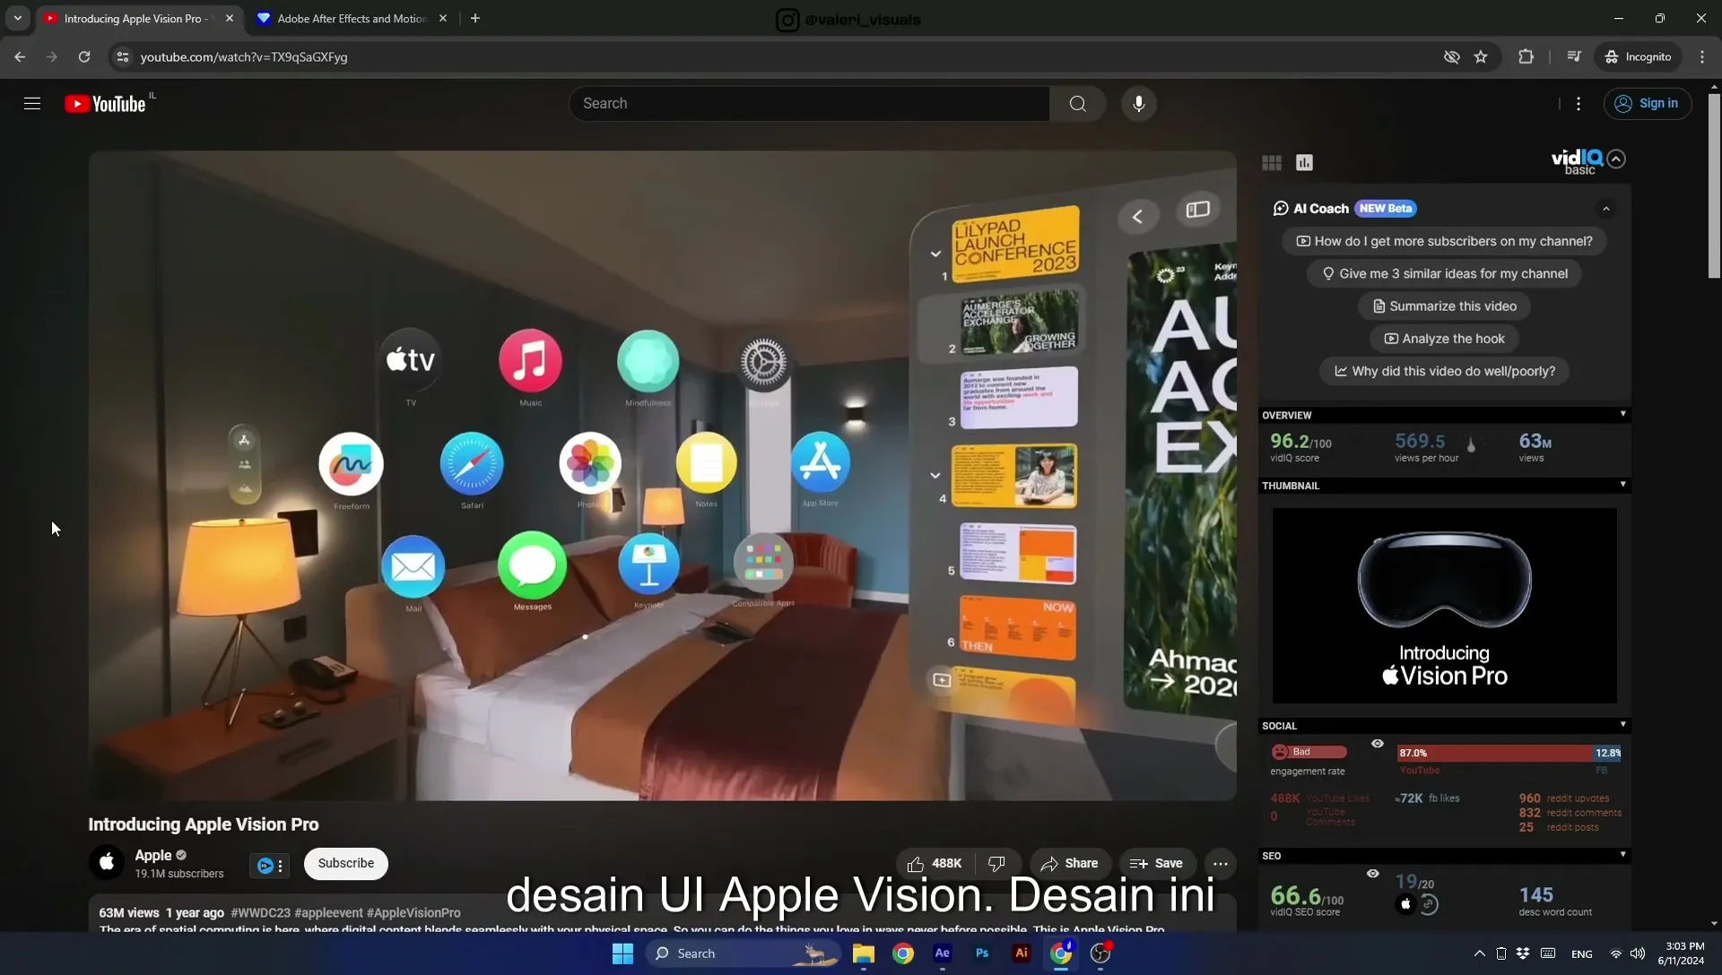The width and height of the screenshot is (1722, 975).
Task: Go to YouTube home via logo
Action: coord(105,104)
